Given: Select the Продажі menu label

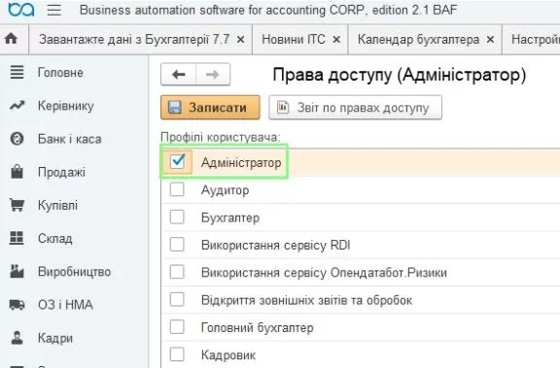Looking at the screenshot, I should [61, 172].
